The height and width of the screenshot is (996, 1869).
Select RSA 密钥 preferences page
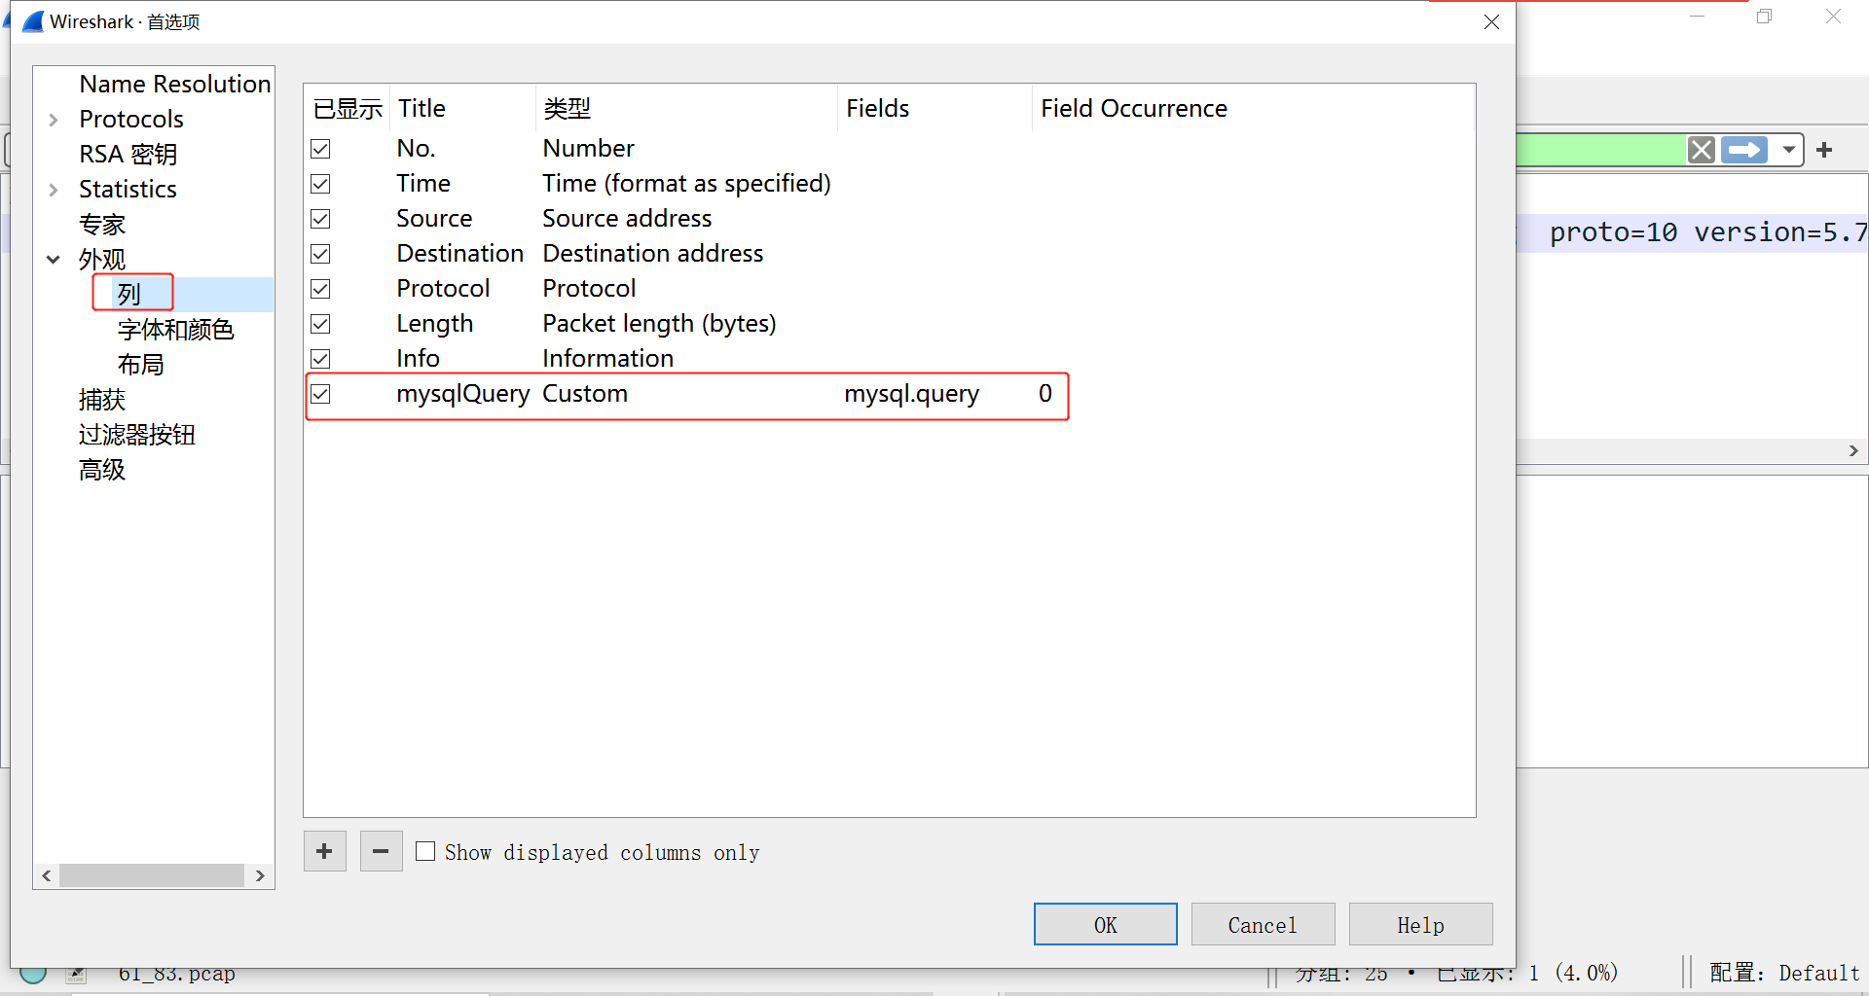[128, 155]
